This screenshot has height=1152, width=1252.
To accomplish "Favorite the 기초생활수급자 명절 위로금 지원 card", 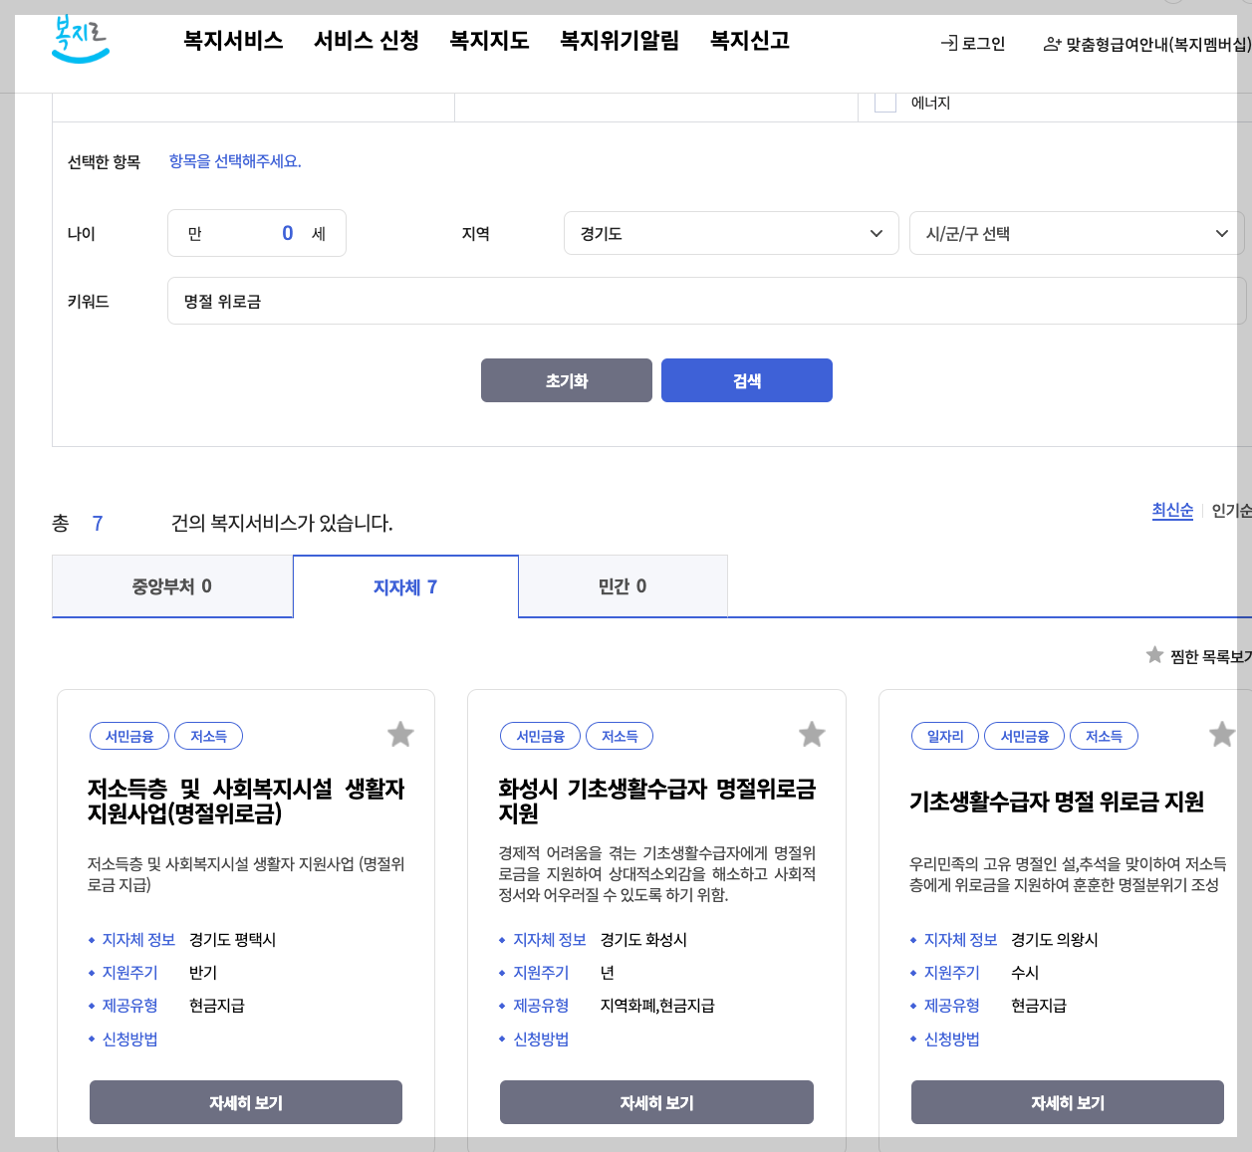I will (x=1221, y=734).
